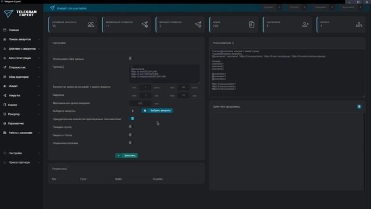Screen dimensions: 371x209
Task: Click the Кликер sidebar icon
Action: (x=5, y=105)
